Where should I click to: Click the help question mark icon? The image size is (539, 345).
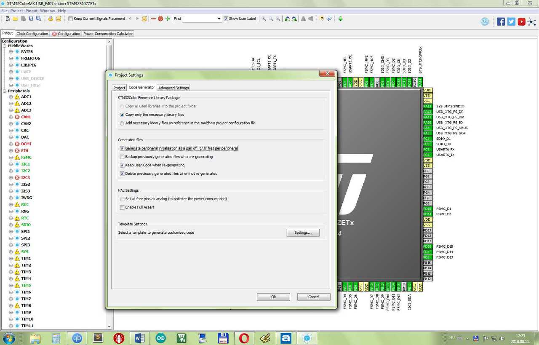(x=322, y=19)
